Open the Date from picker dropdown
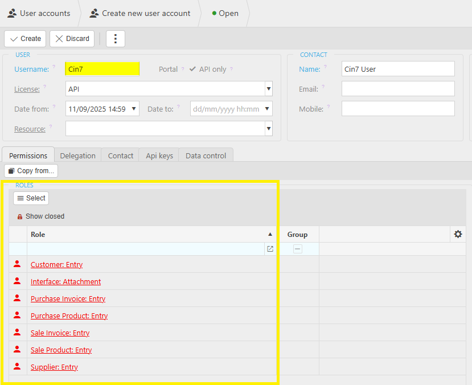This screenshot has height=385, width=472. [x=134, y=109]
